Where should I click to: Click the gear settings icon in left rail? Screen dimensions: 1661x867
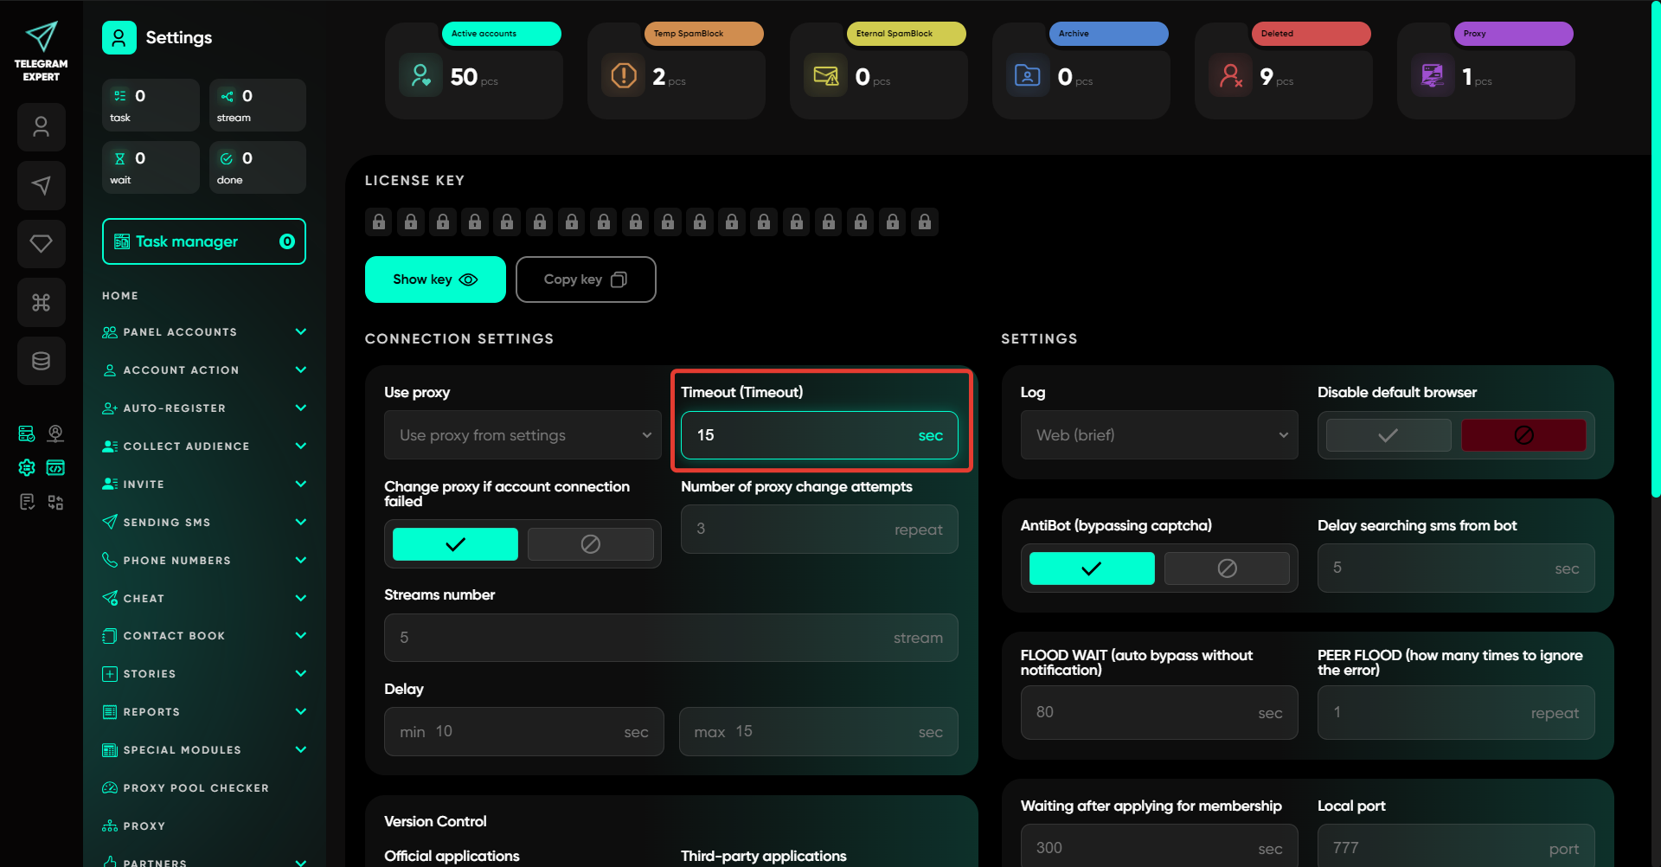click(27, 467)
